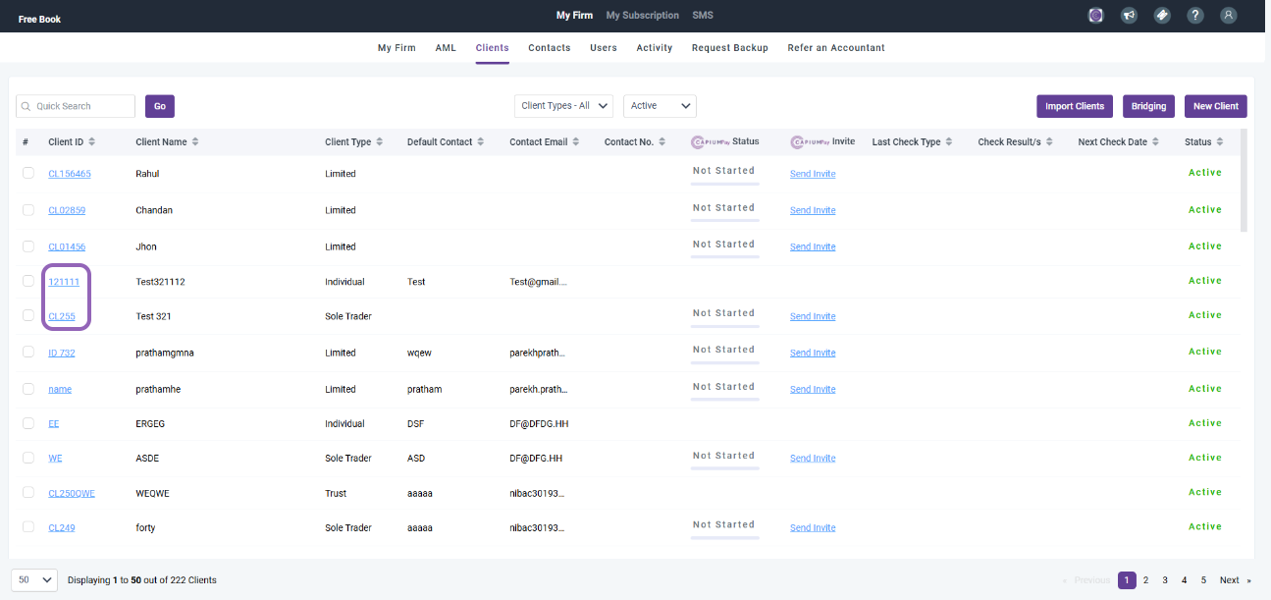Screen dimensions: 1271x600
Task: Open Refer an Accountant tab
Action: [x=836, y=47]
